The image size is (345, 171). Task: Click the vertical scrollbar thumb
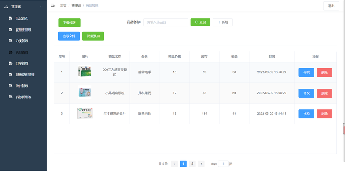[344, 129]
